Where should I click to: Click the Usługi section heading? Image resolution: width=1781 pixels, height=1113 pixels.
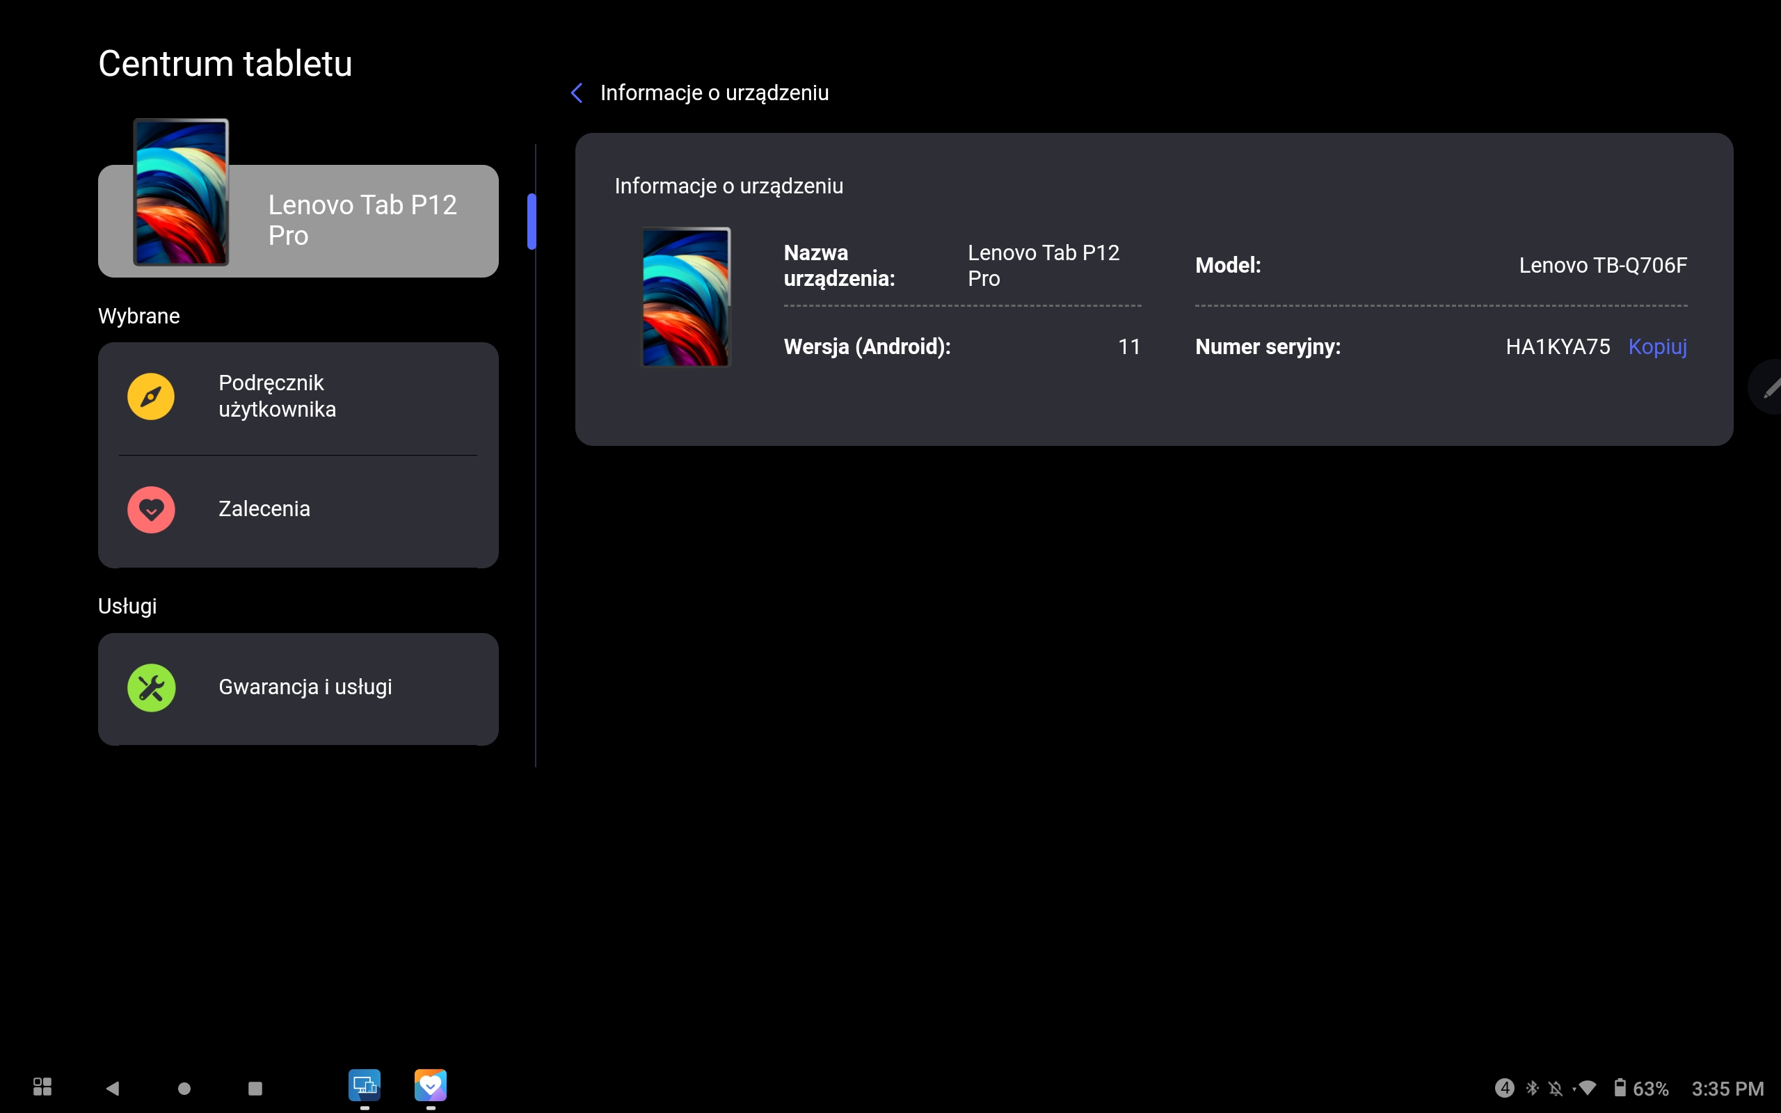click(x=127, y=607)
